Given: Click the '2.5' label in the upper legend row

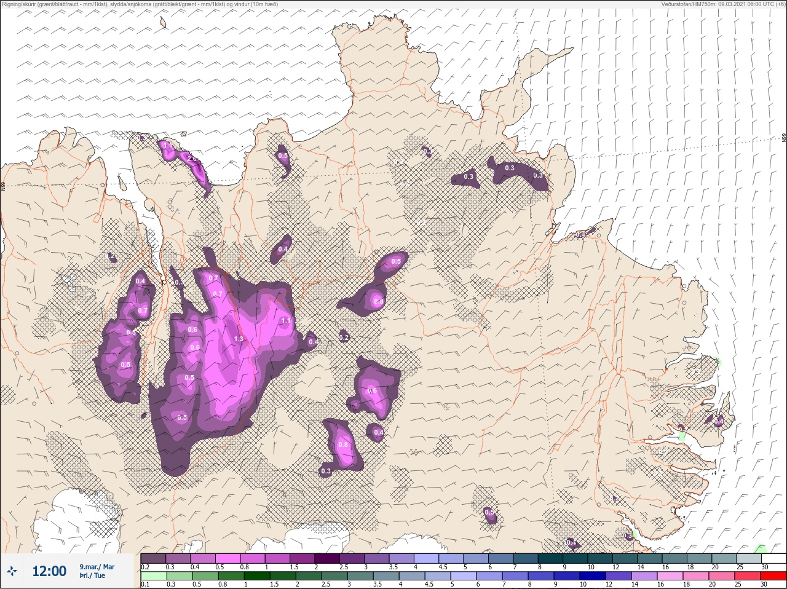Looking at the screenshot, I should (343, 567).
